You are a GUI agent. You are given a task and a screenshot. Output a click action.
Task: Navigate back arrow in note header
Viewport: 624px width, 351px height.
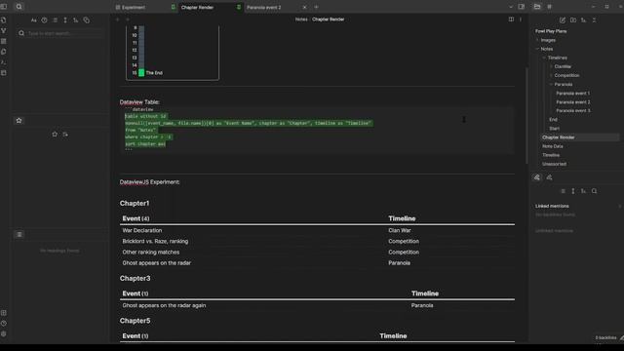(117, 19)
